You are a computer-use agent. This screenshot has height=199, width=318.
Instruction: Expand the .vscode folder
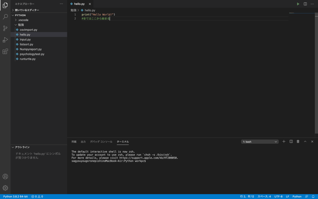(x=39, y=20)
